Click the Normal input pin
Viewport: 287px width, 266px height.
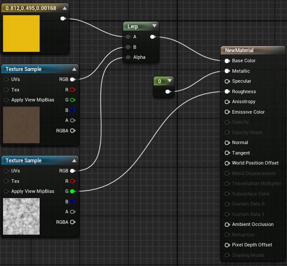(227, 143)
